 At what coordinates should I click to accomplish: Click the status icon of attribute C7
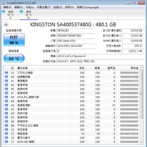(x=6, y=142)
